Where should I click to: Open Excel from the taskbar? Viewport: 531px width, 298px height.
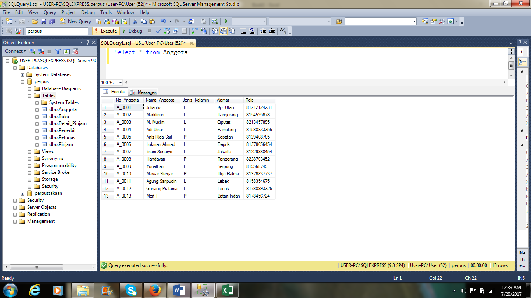pyautogui.click(x=227, y=290)
